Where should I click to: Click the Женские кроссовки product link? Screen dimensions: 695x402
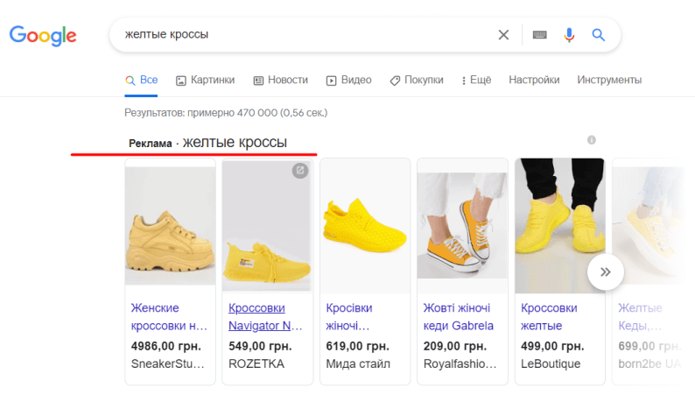tap(169, 317)
